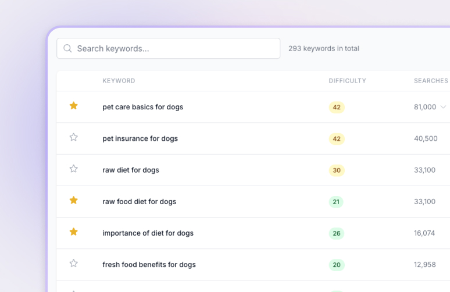Click the green difficulty badge 21
The height and width of the screenshot is (292, 450).
pyautogui.click(x=336, y=202)
